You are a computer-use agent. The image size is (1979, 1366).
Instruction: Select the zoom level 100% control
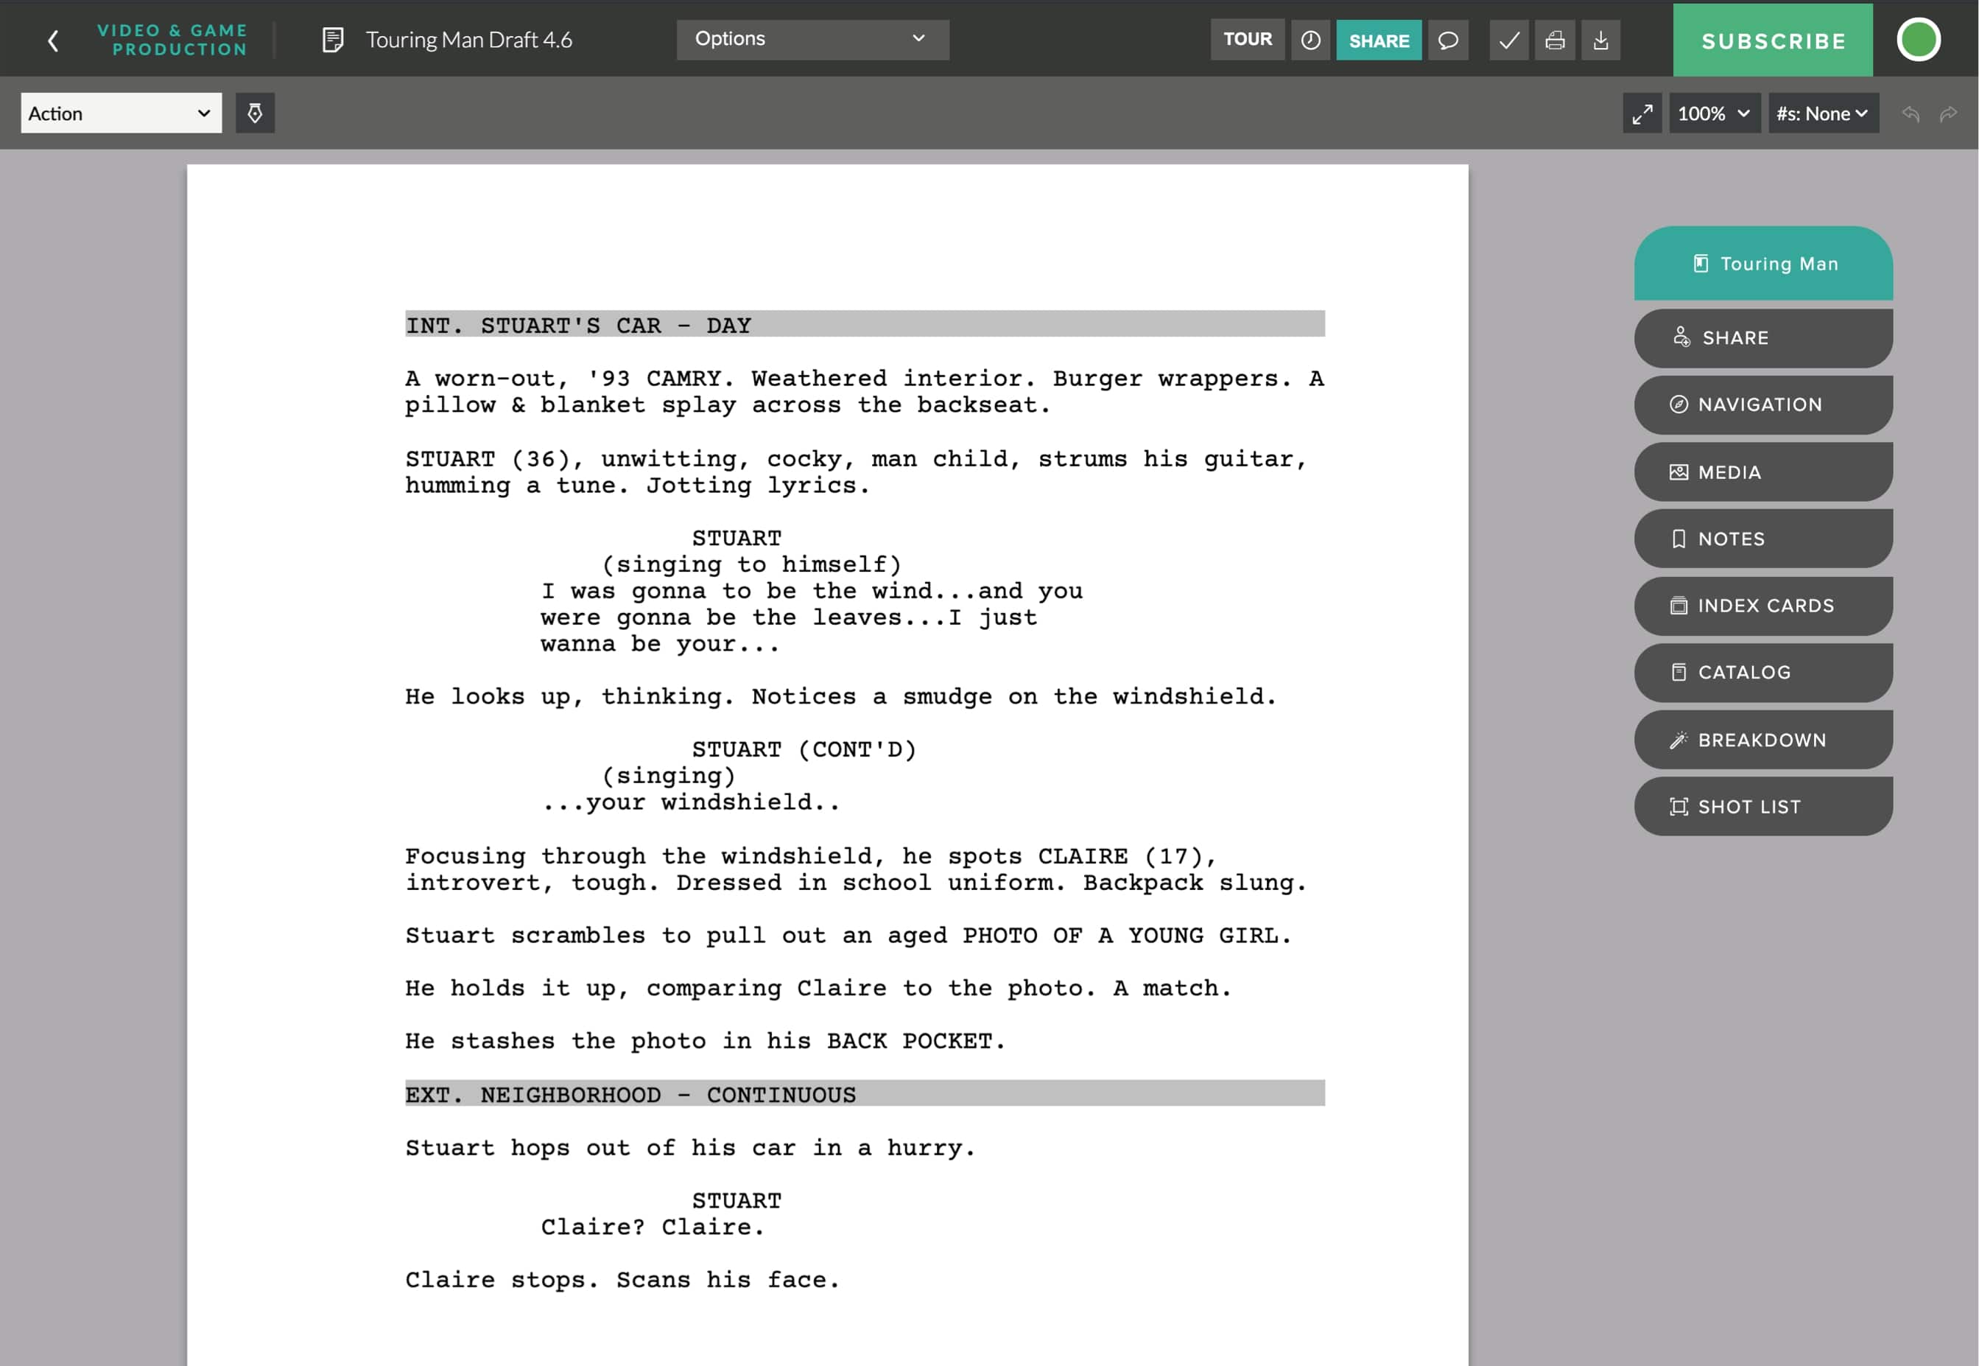tap(1715, 113)
